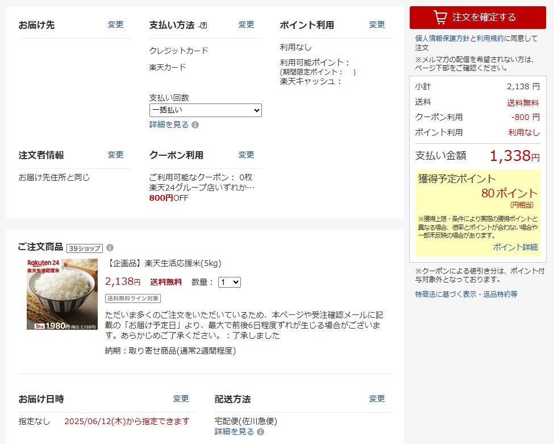Click the 納期：取り寄せ商品 delivery note
Image resolution: width=554 pixels, height=444 pixels.
pyautogui.click(x=170, y=351)
